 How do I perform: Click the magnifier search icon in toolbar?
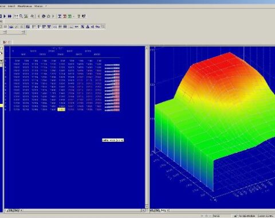21,16
